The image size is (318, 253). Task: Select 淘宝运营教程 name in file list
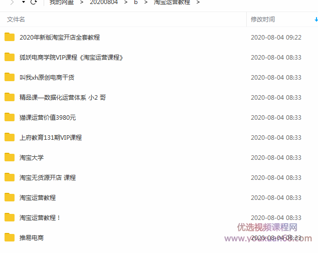pos(38,198)
